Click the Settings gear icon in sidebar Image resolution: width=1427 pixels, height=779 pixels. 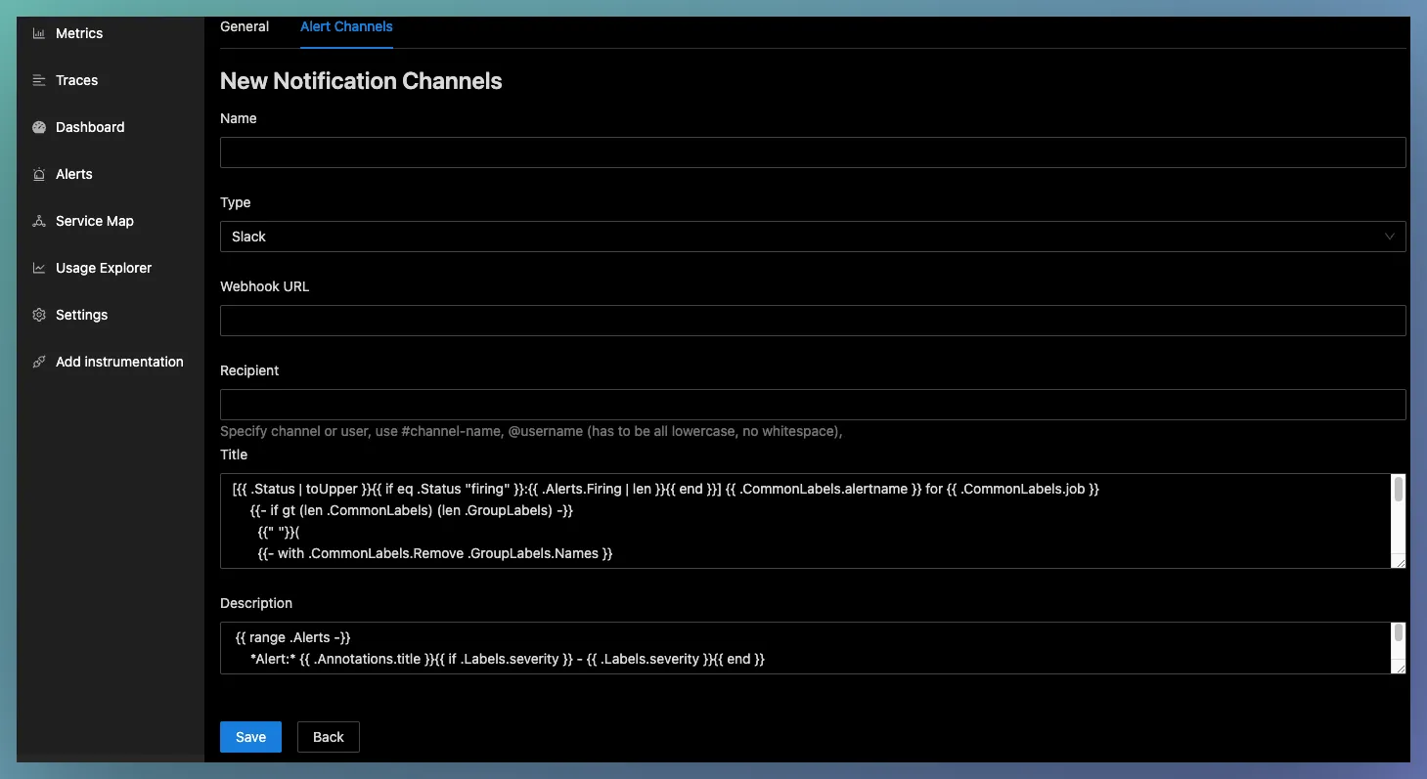39,315
